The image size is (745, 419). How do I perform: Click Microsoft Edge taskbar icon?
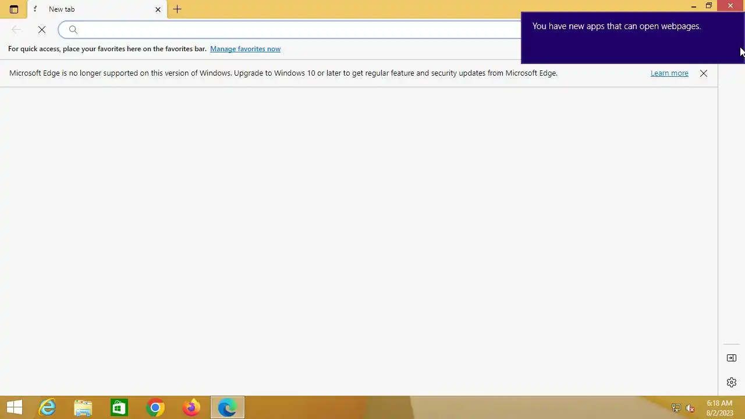pyautogui.click(x=228, y=407)
